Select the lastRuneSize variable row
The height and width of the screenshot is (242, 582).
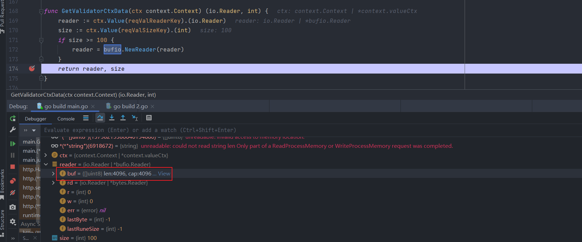311,229
